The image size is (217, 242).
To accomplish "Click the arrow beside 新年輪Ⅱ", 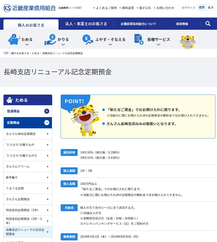I will tap(48, 177).
